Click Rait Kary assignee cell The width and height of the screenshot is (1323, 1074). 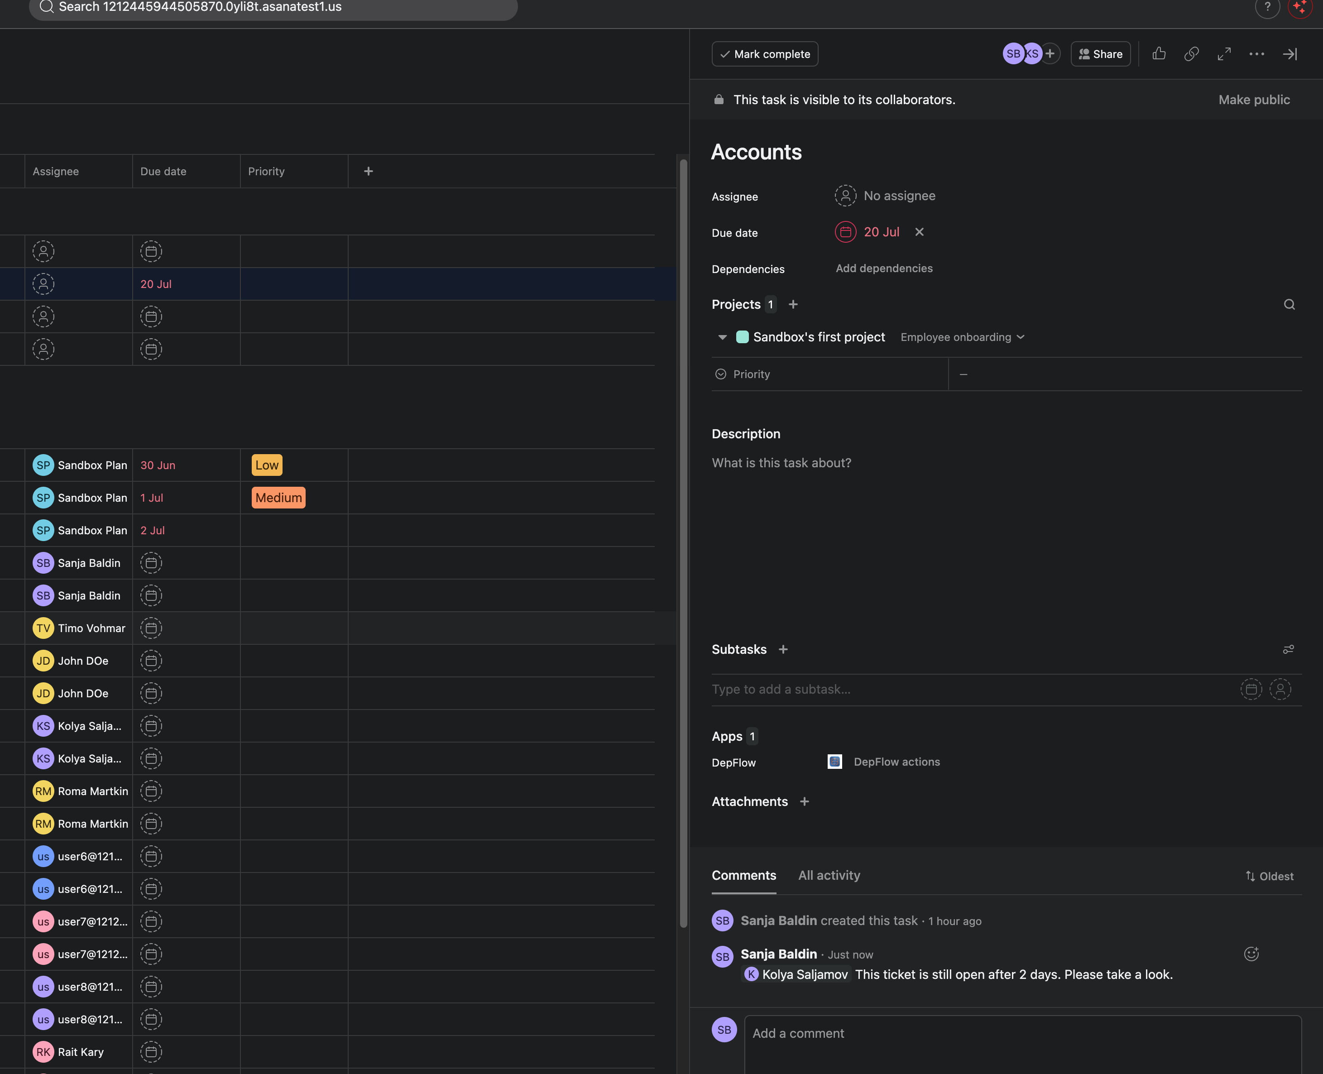(x=78, y=1052)
